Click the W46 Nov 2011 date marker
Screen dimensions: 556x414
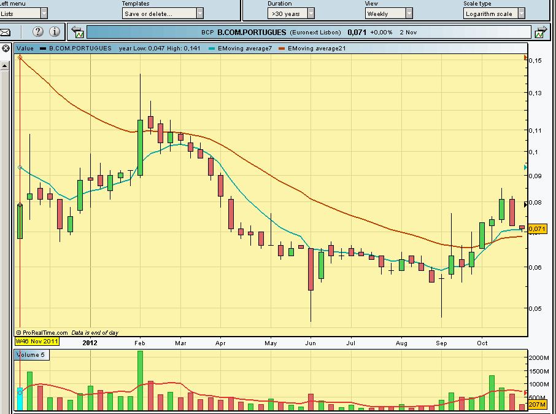coord(37,342)
